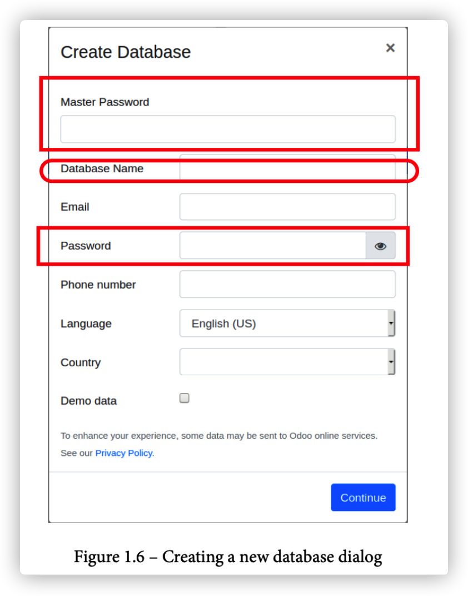Open the Privacy Policy link
The width and height of the screenshot is (468, 596).
tap(124, 453)
